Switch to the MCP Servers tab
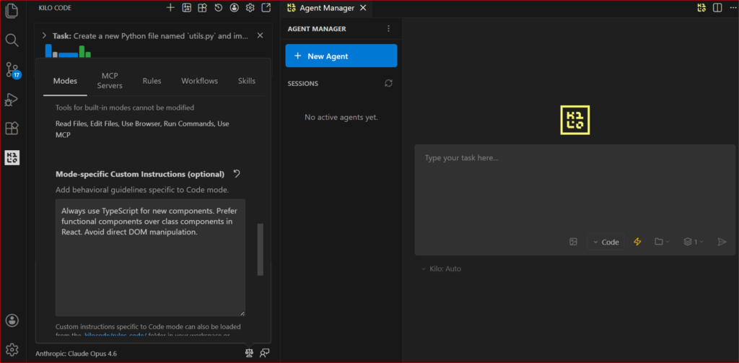Viewport: 739px width, 363px height. coord(110,81)
